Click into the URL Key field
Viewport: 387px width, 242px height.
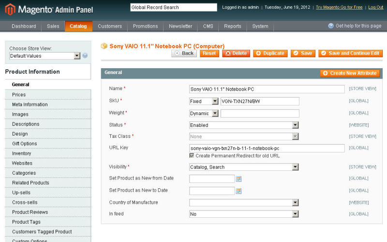[267, 148]
